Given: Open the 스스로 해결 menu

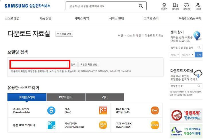Looking at the screenshot, I should pos(12,18).
